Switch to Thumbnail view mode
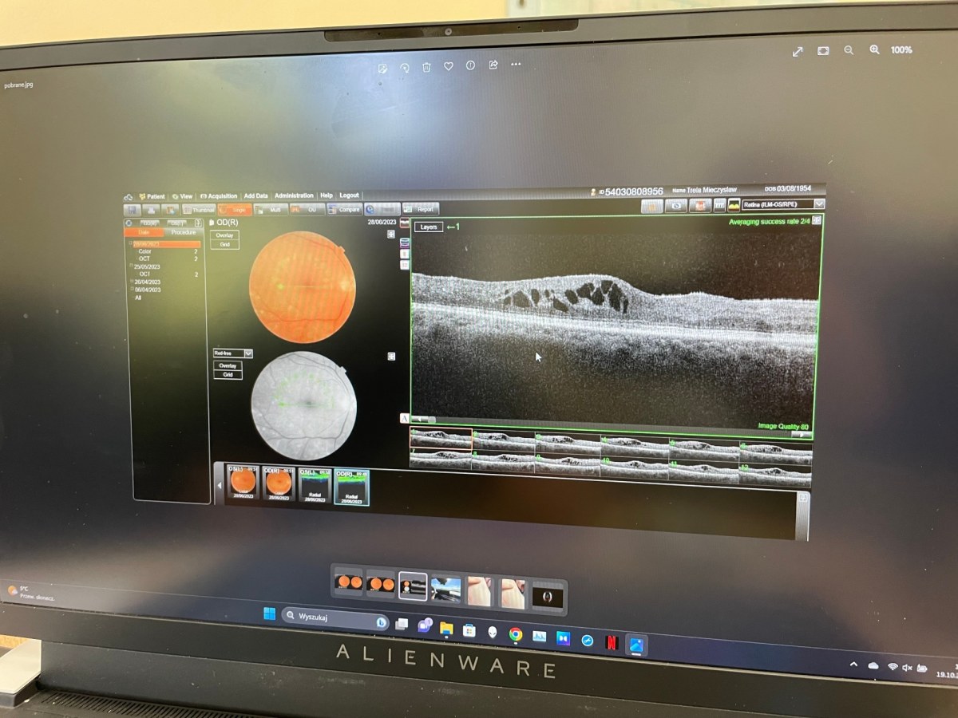The height and width of the screenshot is (718, 958). [198, 210]
